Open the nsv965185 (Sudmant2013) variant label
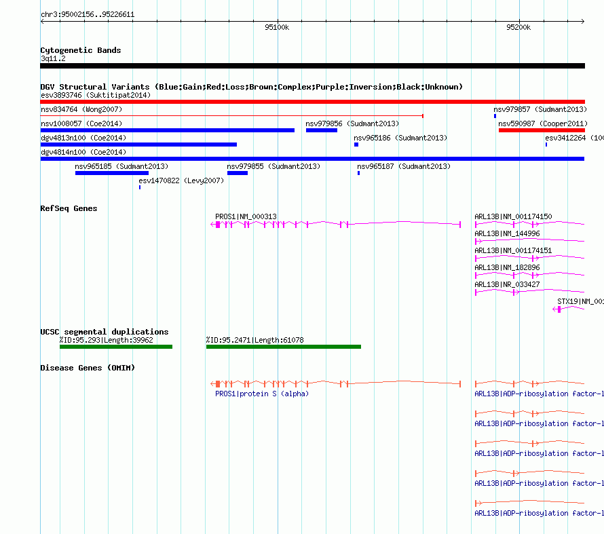Screen dimensions: 604x534 click(121, 166)
